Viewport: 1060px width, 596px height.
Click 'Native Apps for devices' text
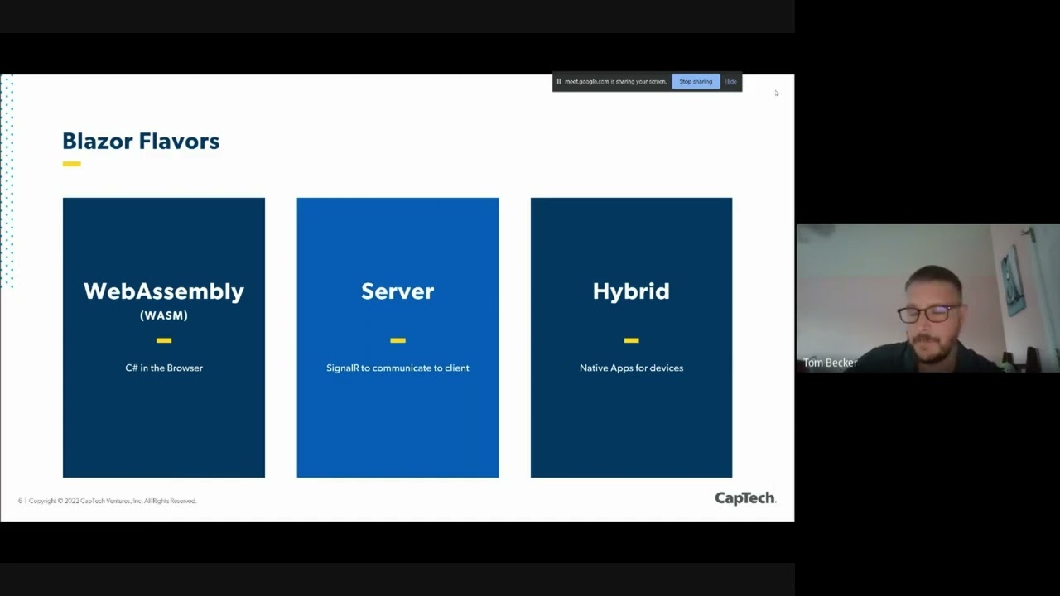(631, 368)
